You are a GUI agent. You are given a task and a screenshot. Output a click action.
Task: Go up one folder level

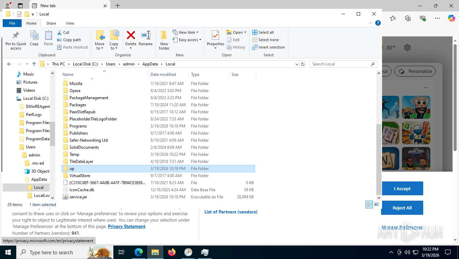[34, 64]
